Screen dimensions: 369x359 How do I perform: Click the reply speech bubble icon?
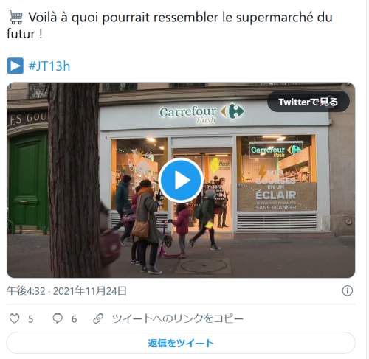pos(58,318)
